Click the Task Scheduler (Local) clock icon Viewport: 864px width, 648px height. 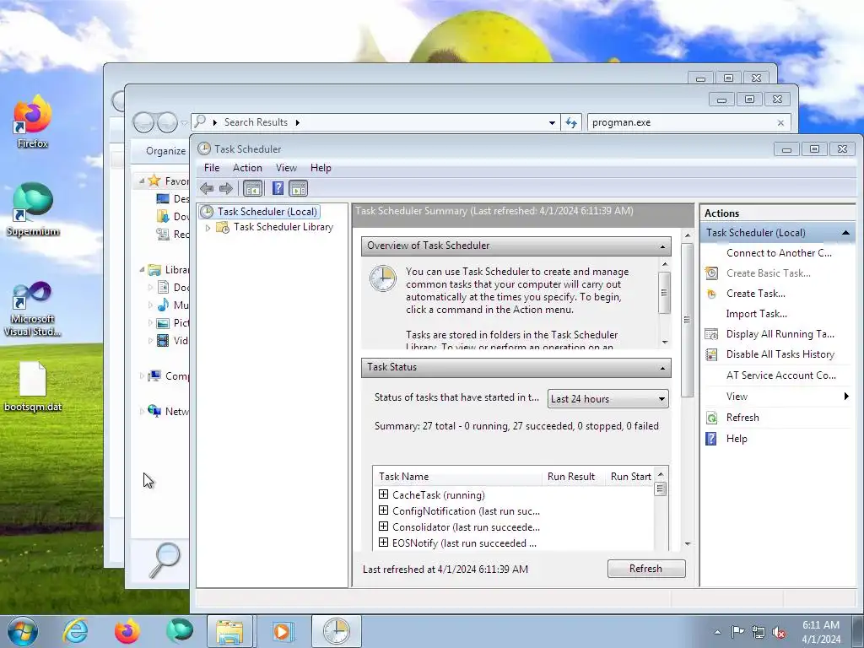[207, 212]
